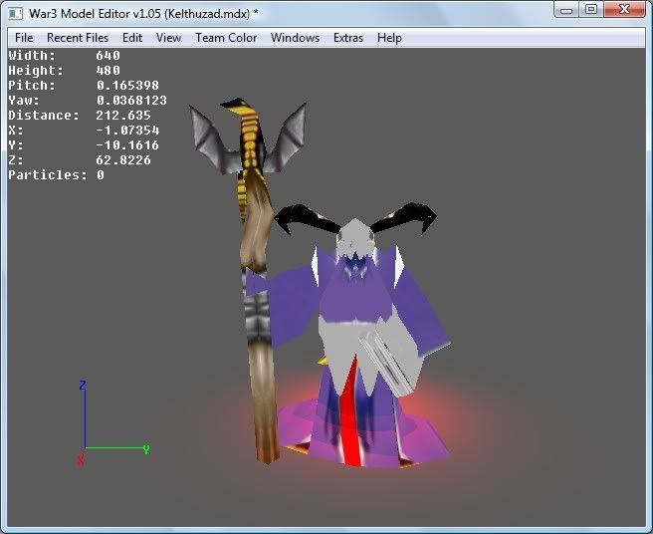Open the Extras menu

click(348, 38)
